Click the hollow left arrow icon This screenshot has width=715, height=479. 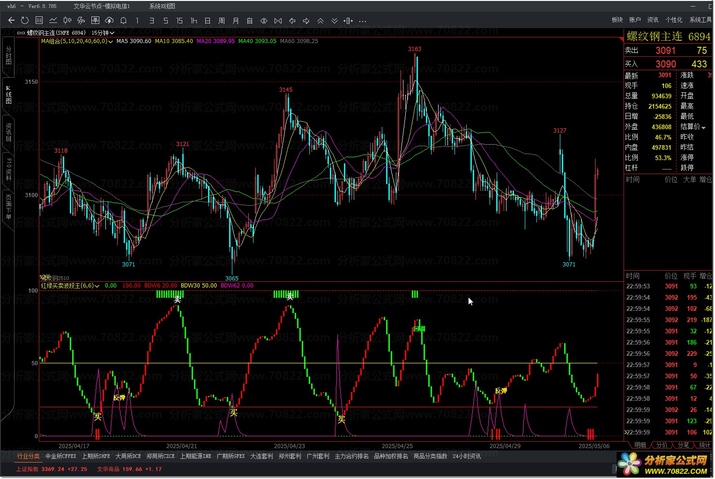point(292,21)
